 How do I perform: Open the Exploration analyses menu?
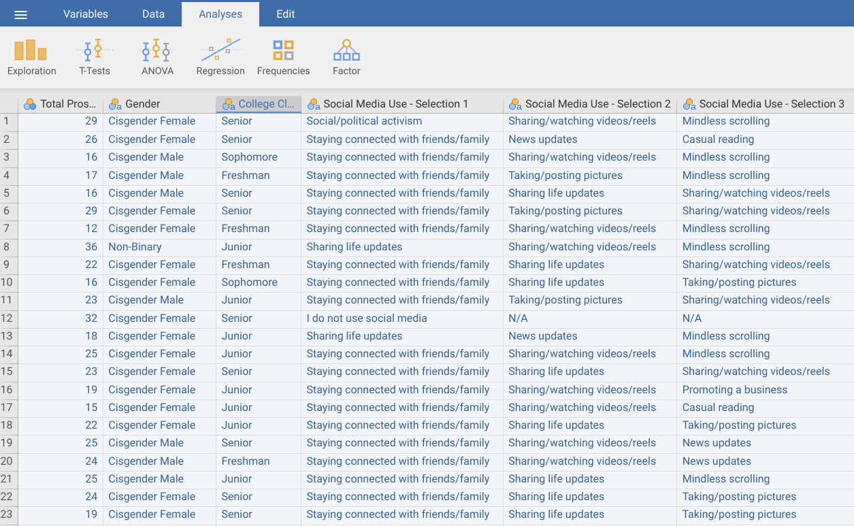(x=31, y=57)
